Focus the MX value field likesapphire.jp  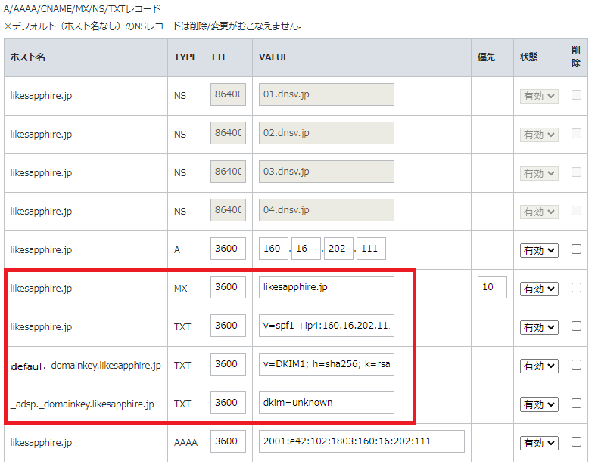(326, 287)
